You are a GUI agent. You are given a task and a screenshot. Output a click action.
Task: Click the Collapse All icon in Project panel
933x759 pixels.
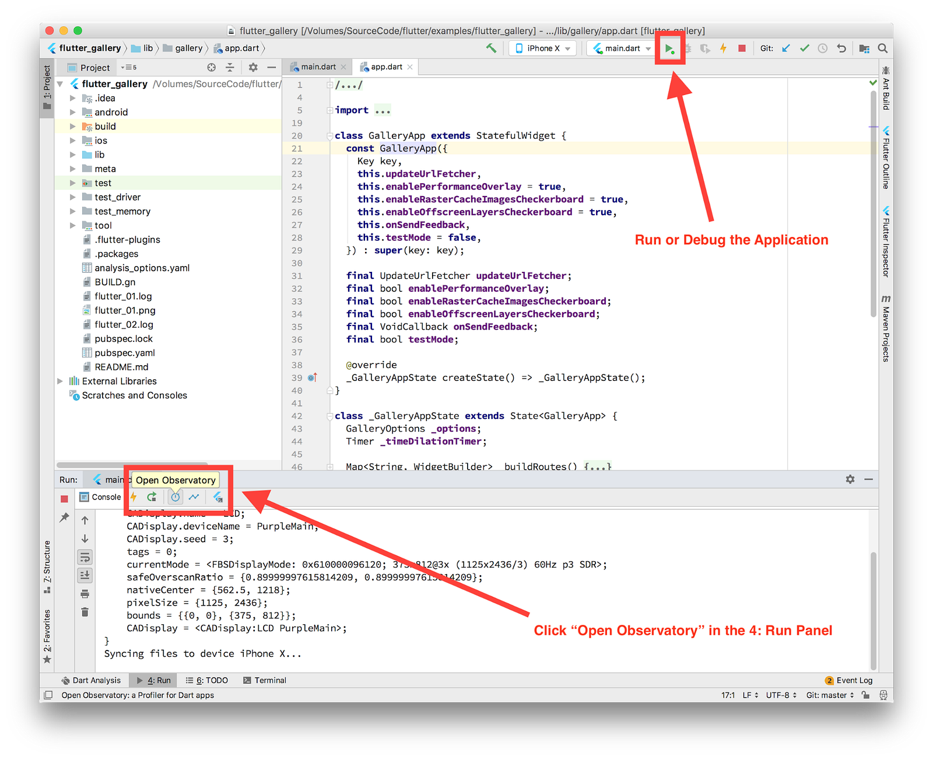pyautogui.click(x=230, y=68)
